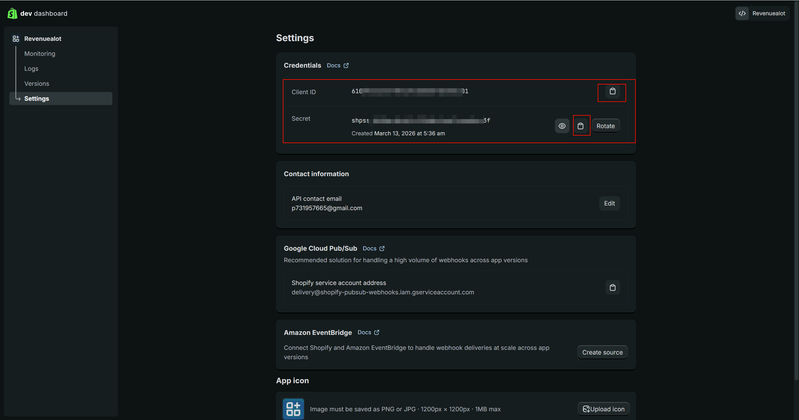Copy the Shopify service account address
This screenshot has height=420, width=799.
[x=613, y=287]
